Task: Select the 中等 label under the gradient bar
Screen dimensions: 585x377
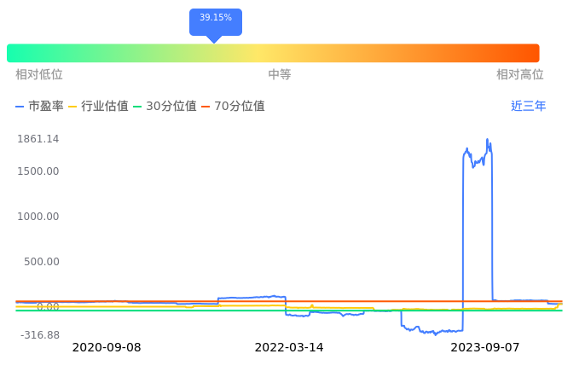Action: click(x=280, y=75)
